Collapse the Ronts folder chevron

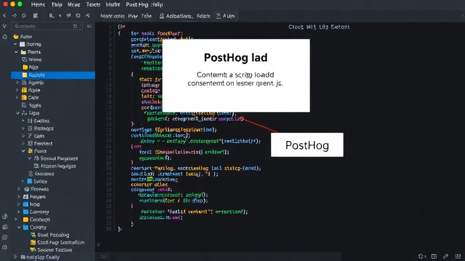coord(24,151)
